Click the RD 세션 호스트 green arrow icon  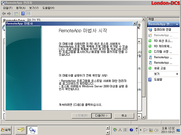click(x=150, y=41)
